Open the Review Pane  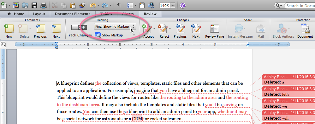tap(215, 31)
